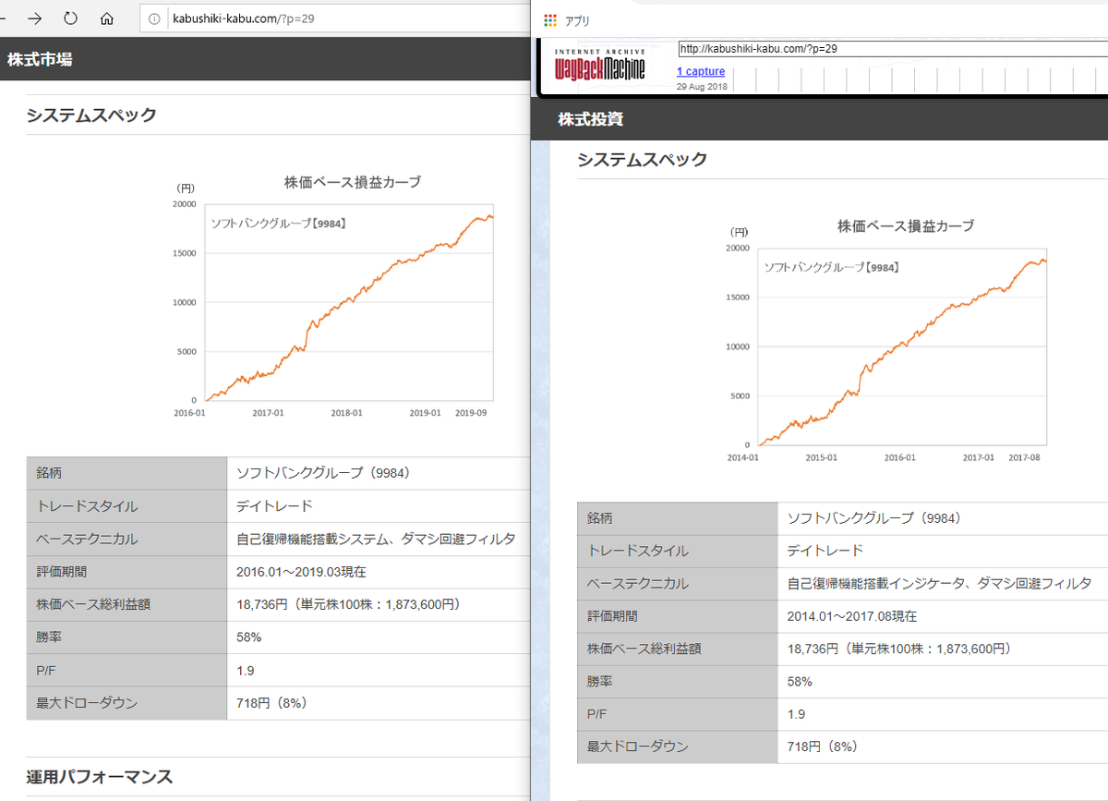The width and height of the screenshot is (1108, 801).
Task: Click 58% value in left table
Action: [249, 637]
